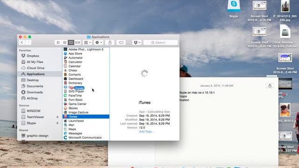
Task: Click the share button in Notes window
Action: pos(270,85)
